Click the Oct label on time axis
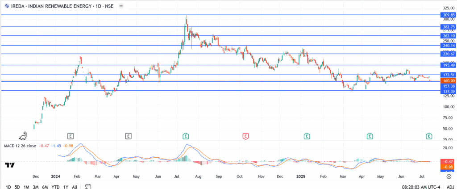Image resolution: width=457 pixels, height=189 pixels. point(240,176)
